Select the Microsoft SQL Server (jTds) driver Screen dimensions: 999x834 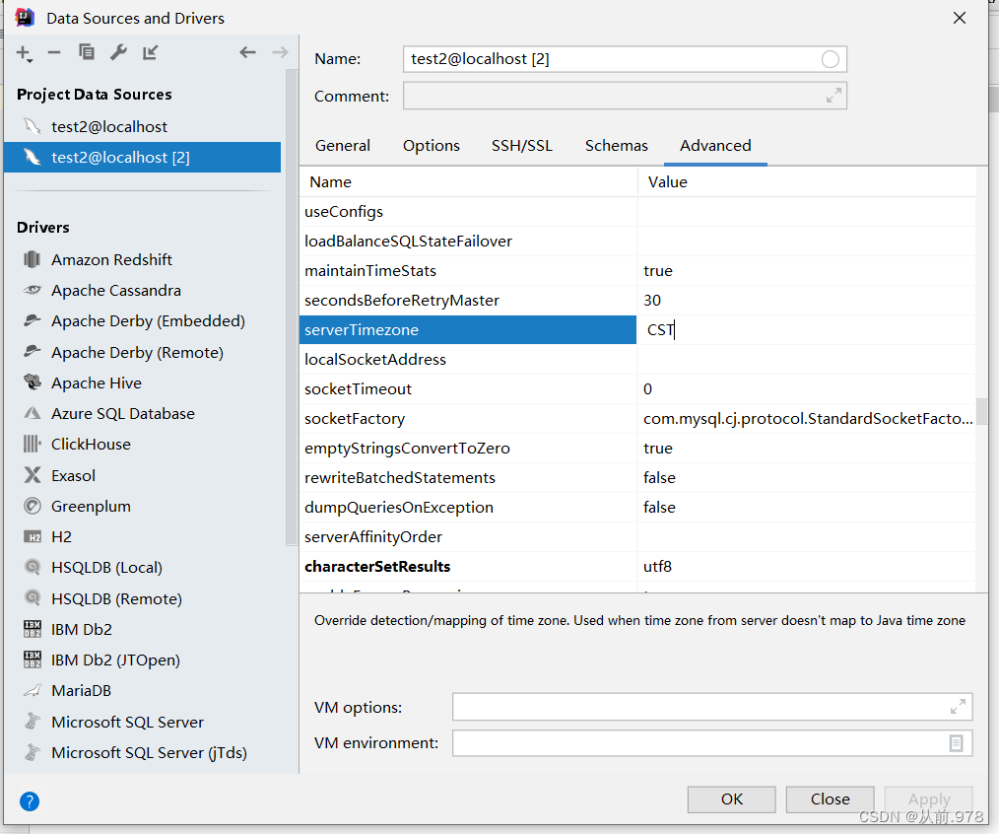(x=149, y=752)
